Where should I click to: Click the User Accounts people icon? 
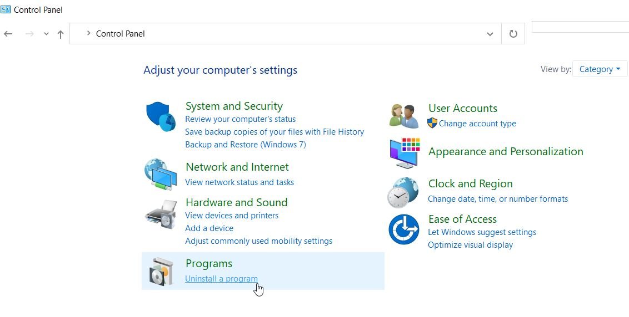coord(404,116)
